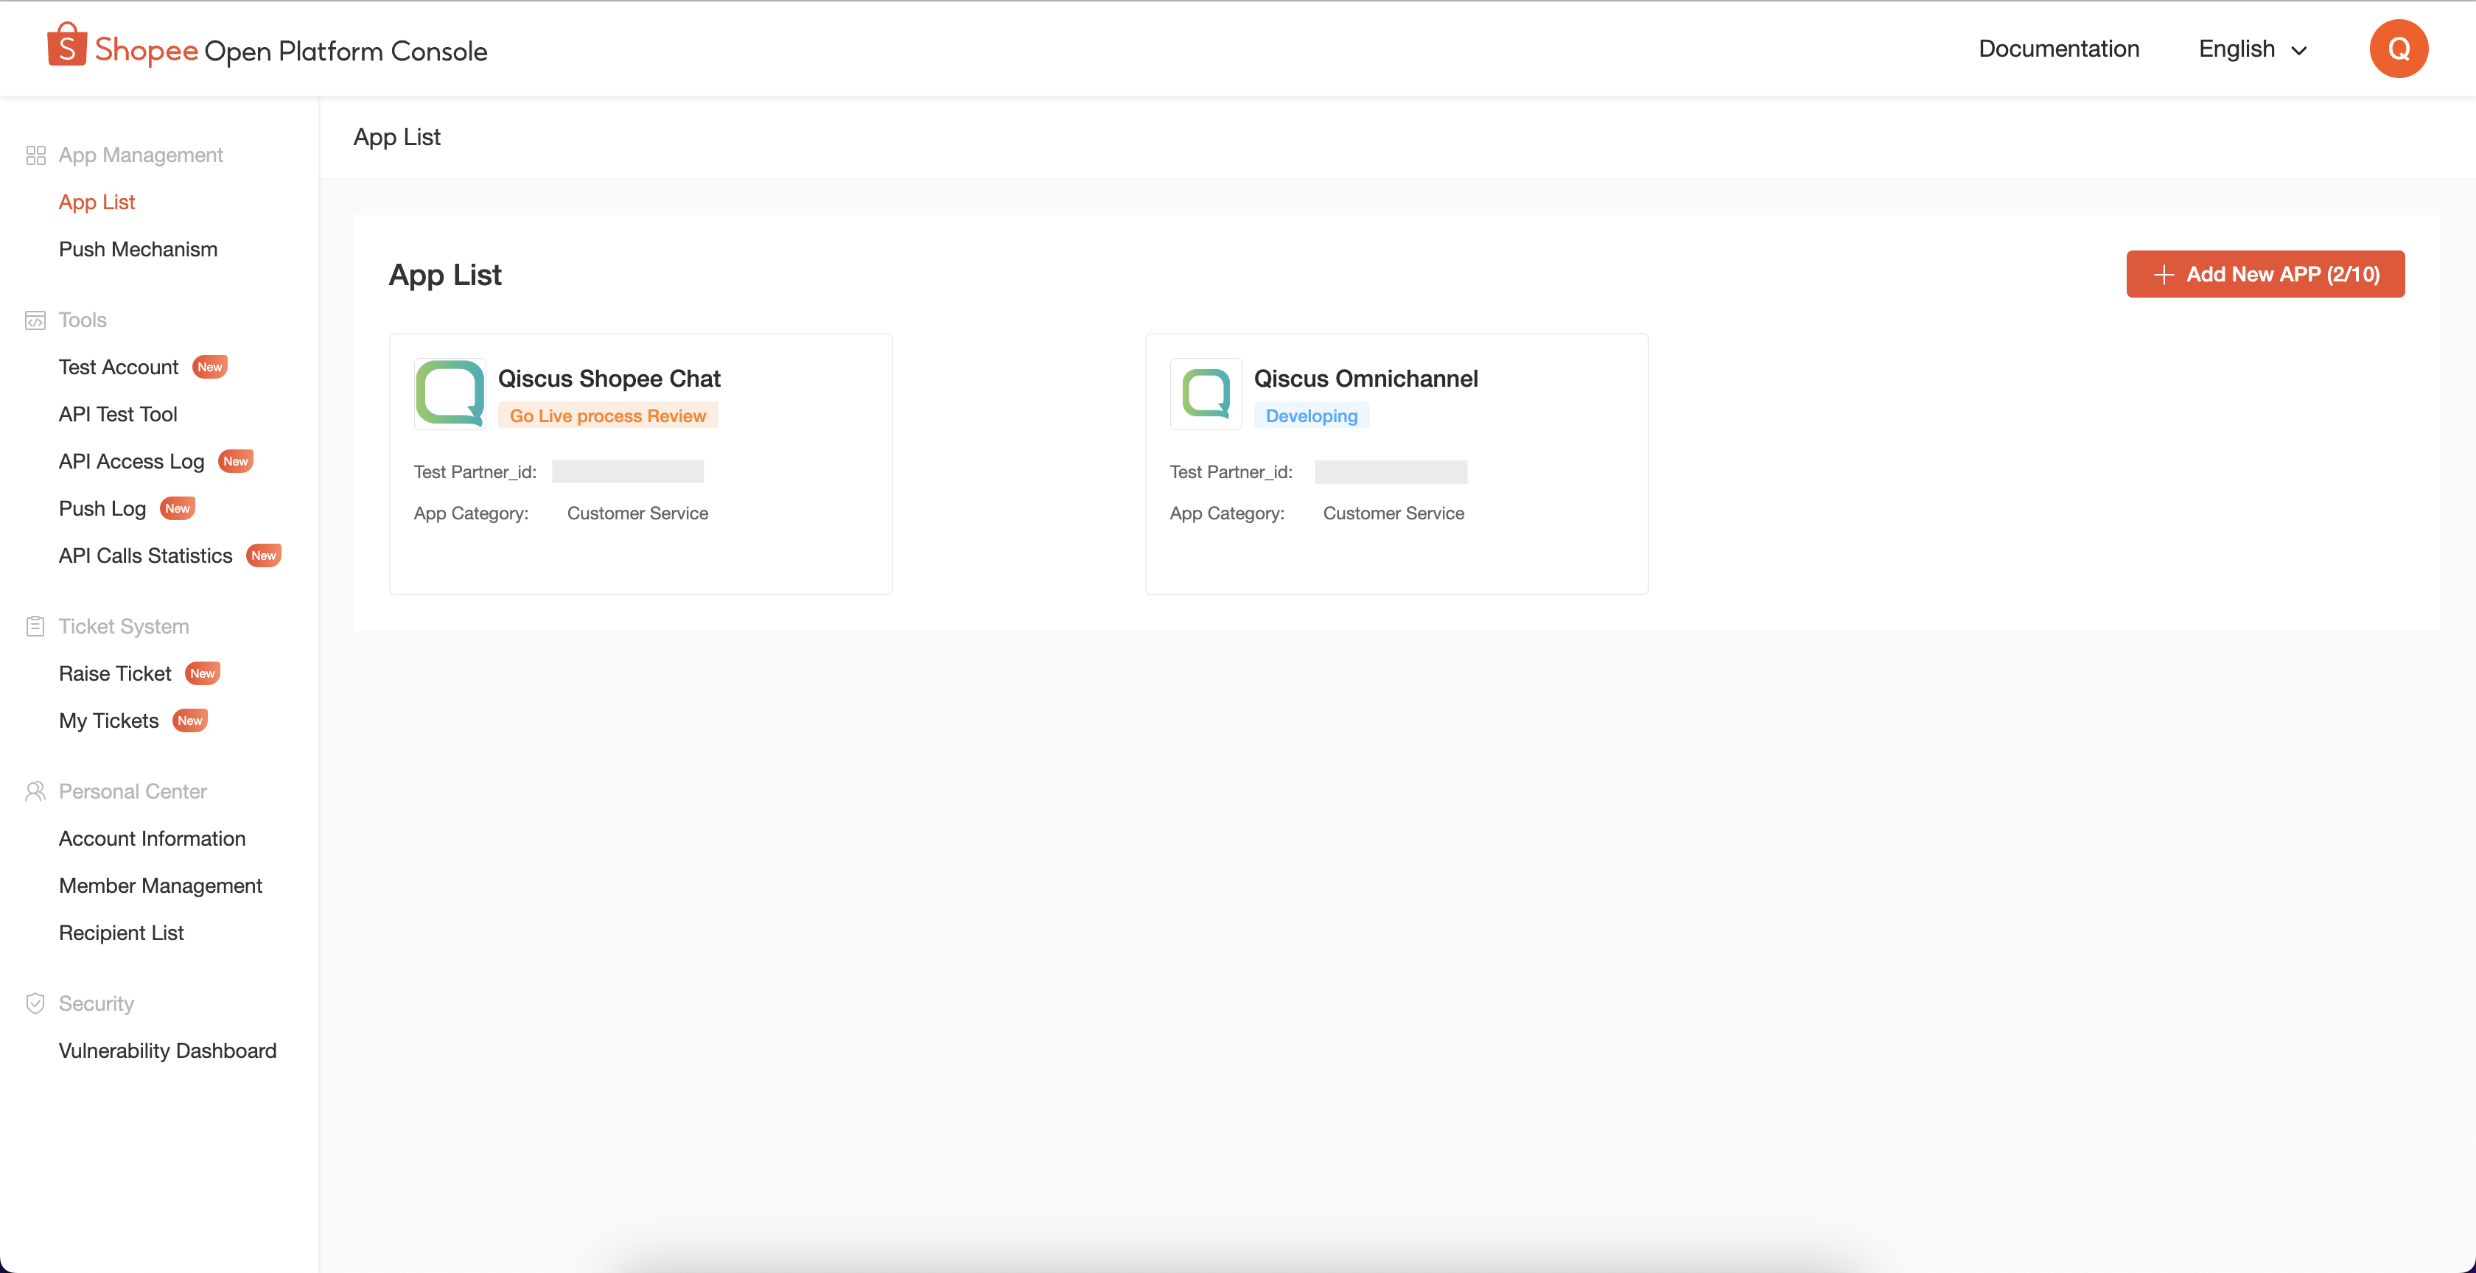
Task: Click the New badge beside Raise Ticket
Action: pos(202,673)
